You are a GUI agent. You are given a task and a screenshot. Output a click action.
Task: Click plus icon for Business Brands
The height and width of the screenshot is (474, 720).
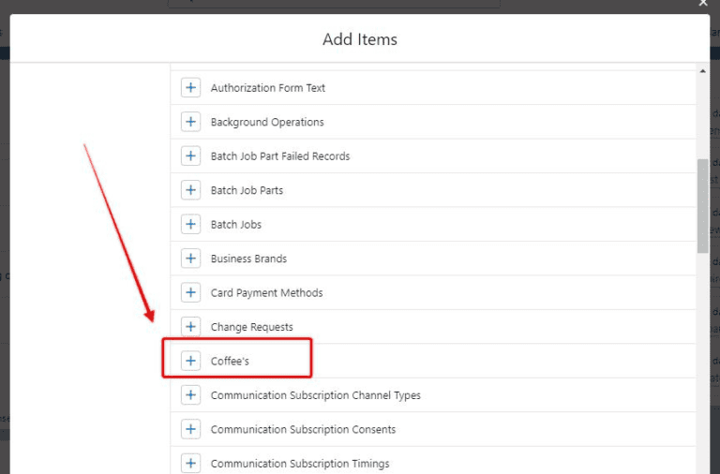coord(190,259)
